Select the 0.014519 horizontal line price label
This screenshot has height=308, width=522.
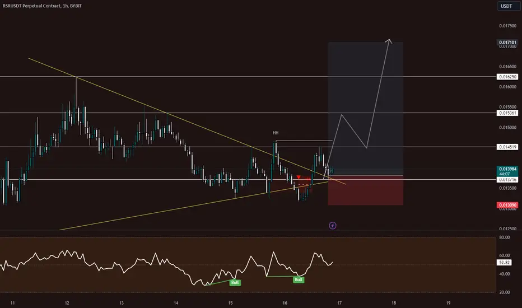tap(507, 147)
